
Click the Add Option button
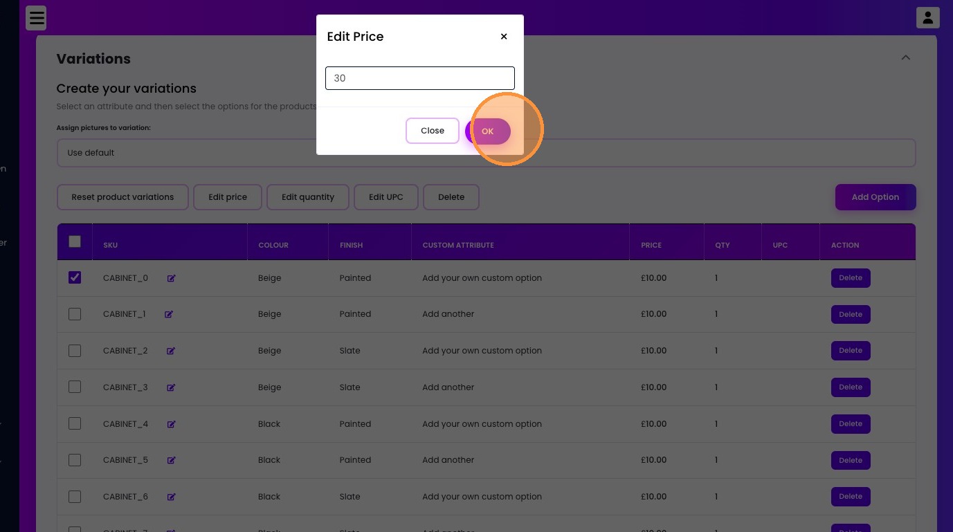pyautogui.click(x=875, y=197)
